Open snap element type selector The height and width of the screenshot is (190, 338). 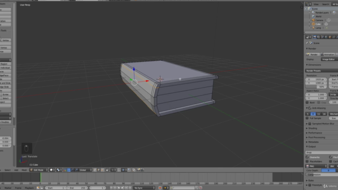[x=124, y=170]
